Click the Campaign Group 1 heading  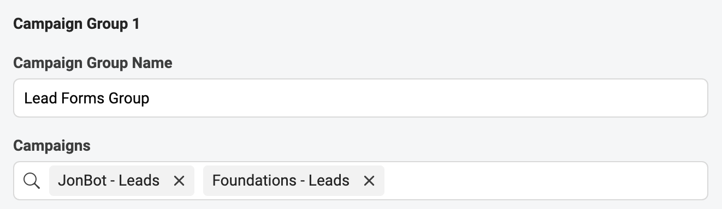click(x=76, y=24)
